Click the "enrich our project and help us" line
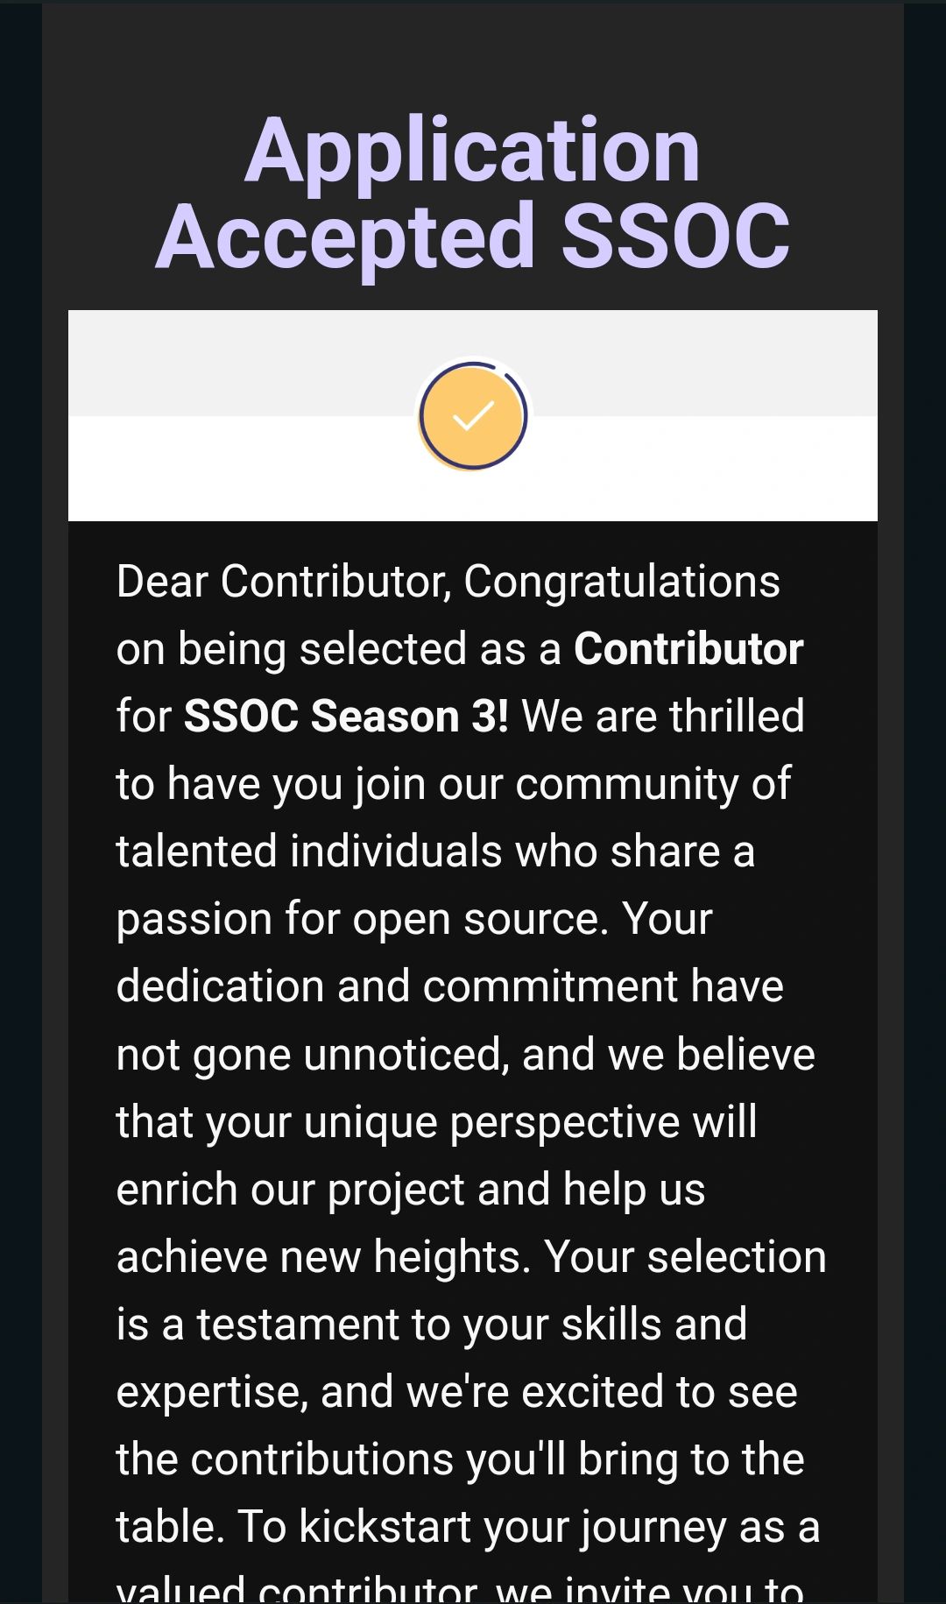Image resolution: width=946 pixels, height=1604 pixels. pos(411,1189)
